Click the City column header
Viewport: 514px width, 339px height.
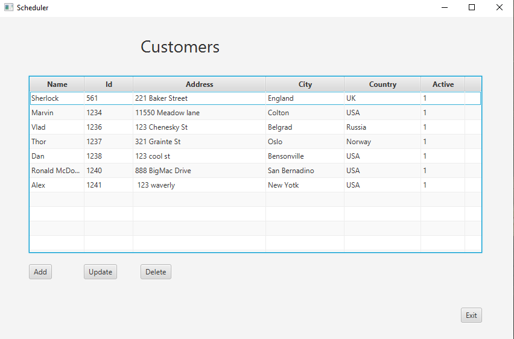(305, 84)
